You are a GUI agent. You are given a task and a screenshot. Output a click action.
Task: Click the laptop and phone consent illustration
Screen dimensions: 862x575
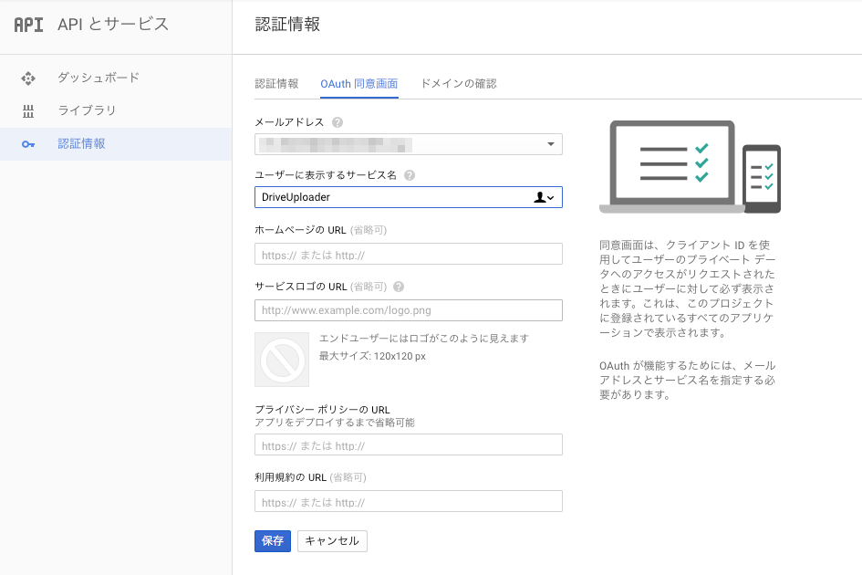[x=690, y=167]
